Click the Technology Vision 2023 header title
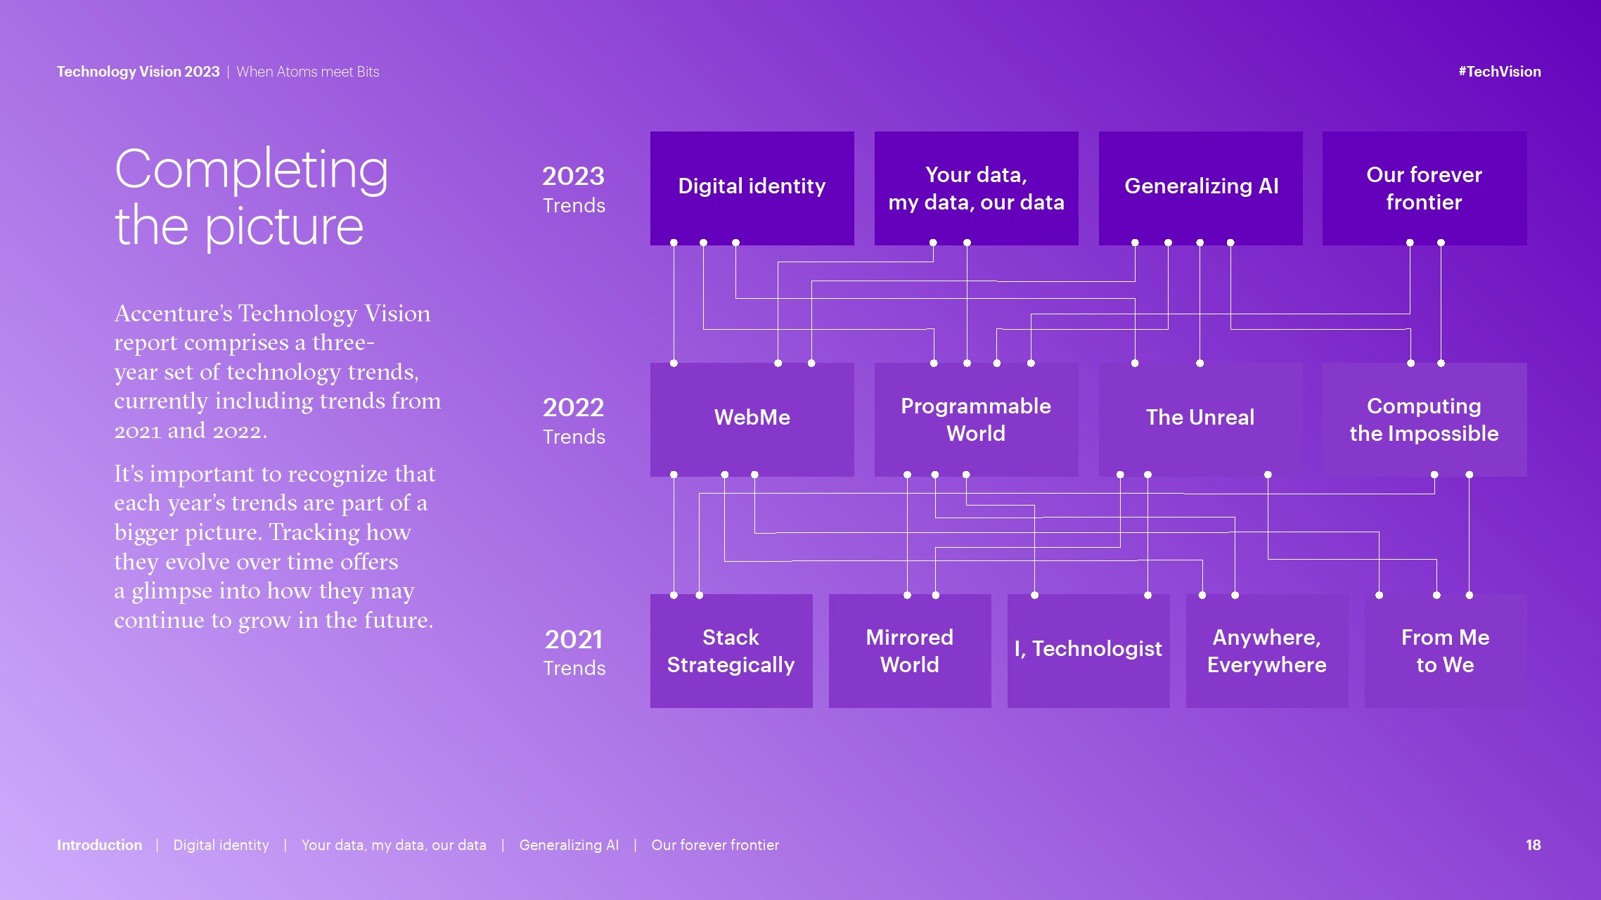This screenshot has height=900, width=1601. 138,72
